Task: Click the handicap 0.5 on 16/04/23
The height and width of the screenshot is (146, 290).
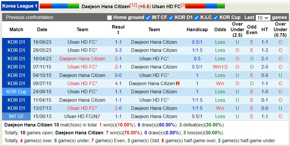Action: [x=197, y=59]
